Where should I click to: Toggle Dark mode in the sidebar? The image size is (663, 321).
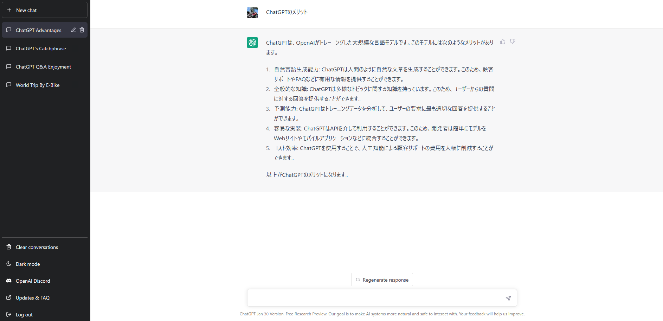(28, 264)
